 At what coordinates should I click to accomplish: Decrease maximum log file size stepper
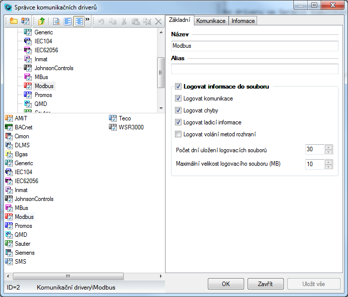coord(328,166)
